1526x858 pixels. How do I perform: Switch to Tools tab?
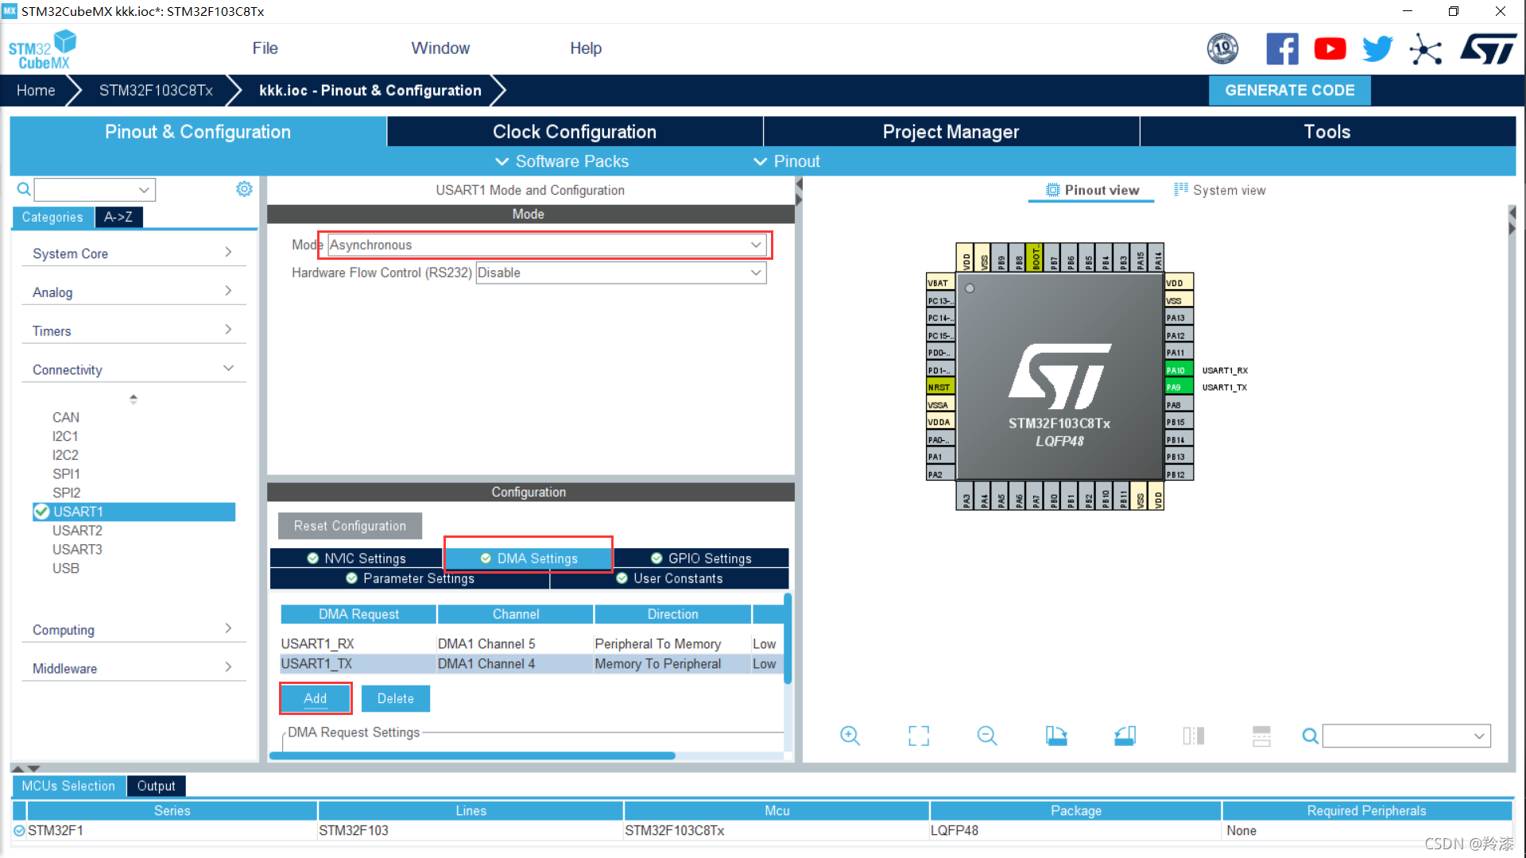pos(1327,132)
